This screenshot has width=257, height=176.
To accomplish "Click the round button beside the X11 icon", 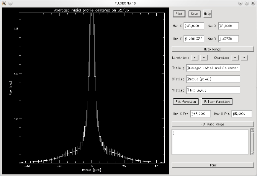I will pyautogui.click(x=10, y=3).
